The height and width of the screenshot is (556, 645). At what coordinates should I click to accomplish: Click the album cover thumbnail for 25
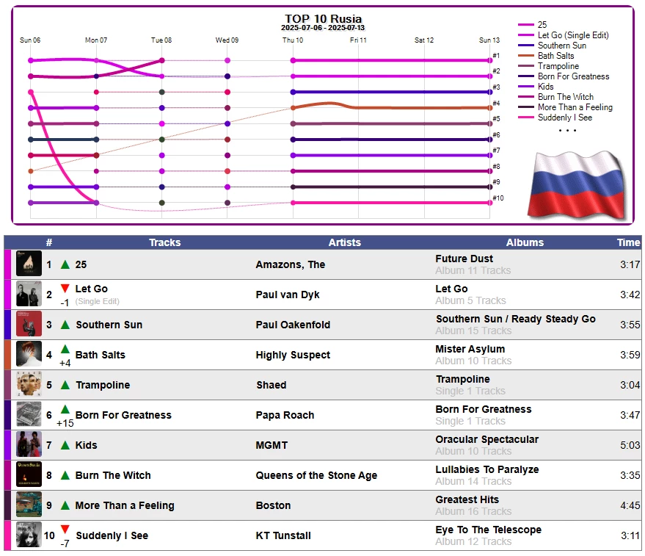29,264
